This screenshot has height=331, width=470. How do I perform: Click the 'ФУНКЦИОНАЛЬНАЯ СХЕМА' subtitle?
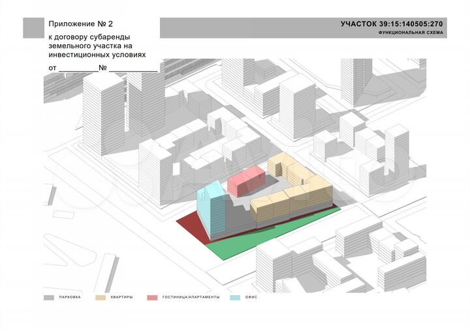[410, 32]
